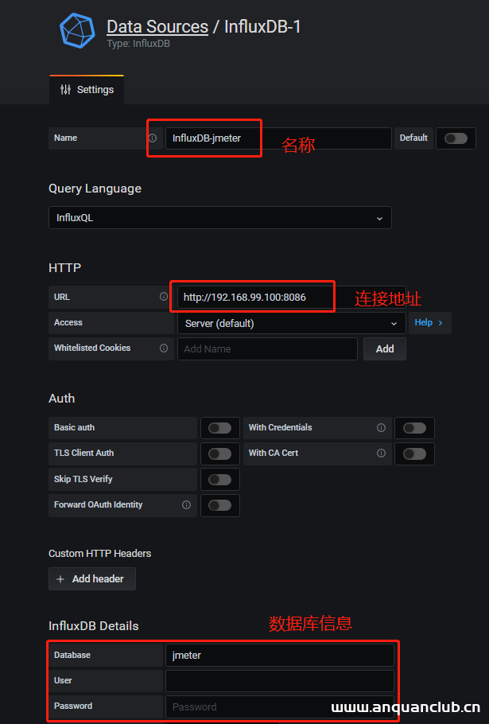Screen dimensions: 489x724
Task: Click the Add header button
Action: click(x=92, y=578)
